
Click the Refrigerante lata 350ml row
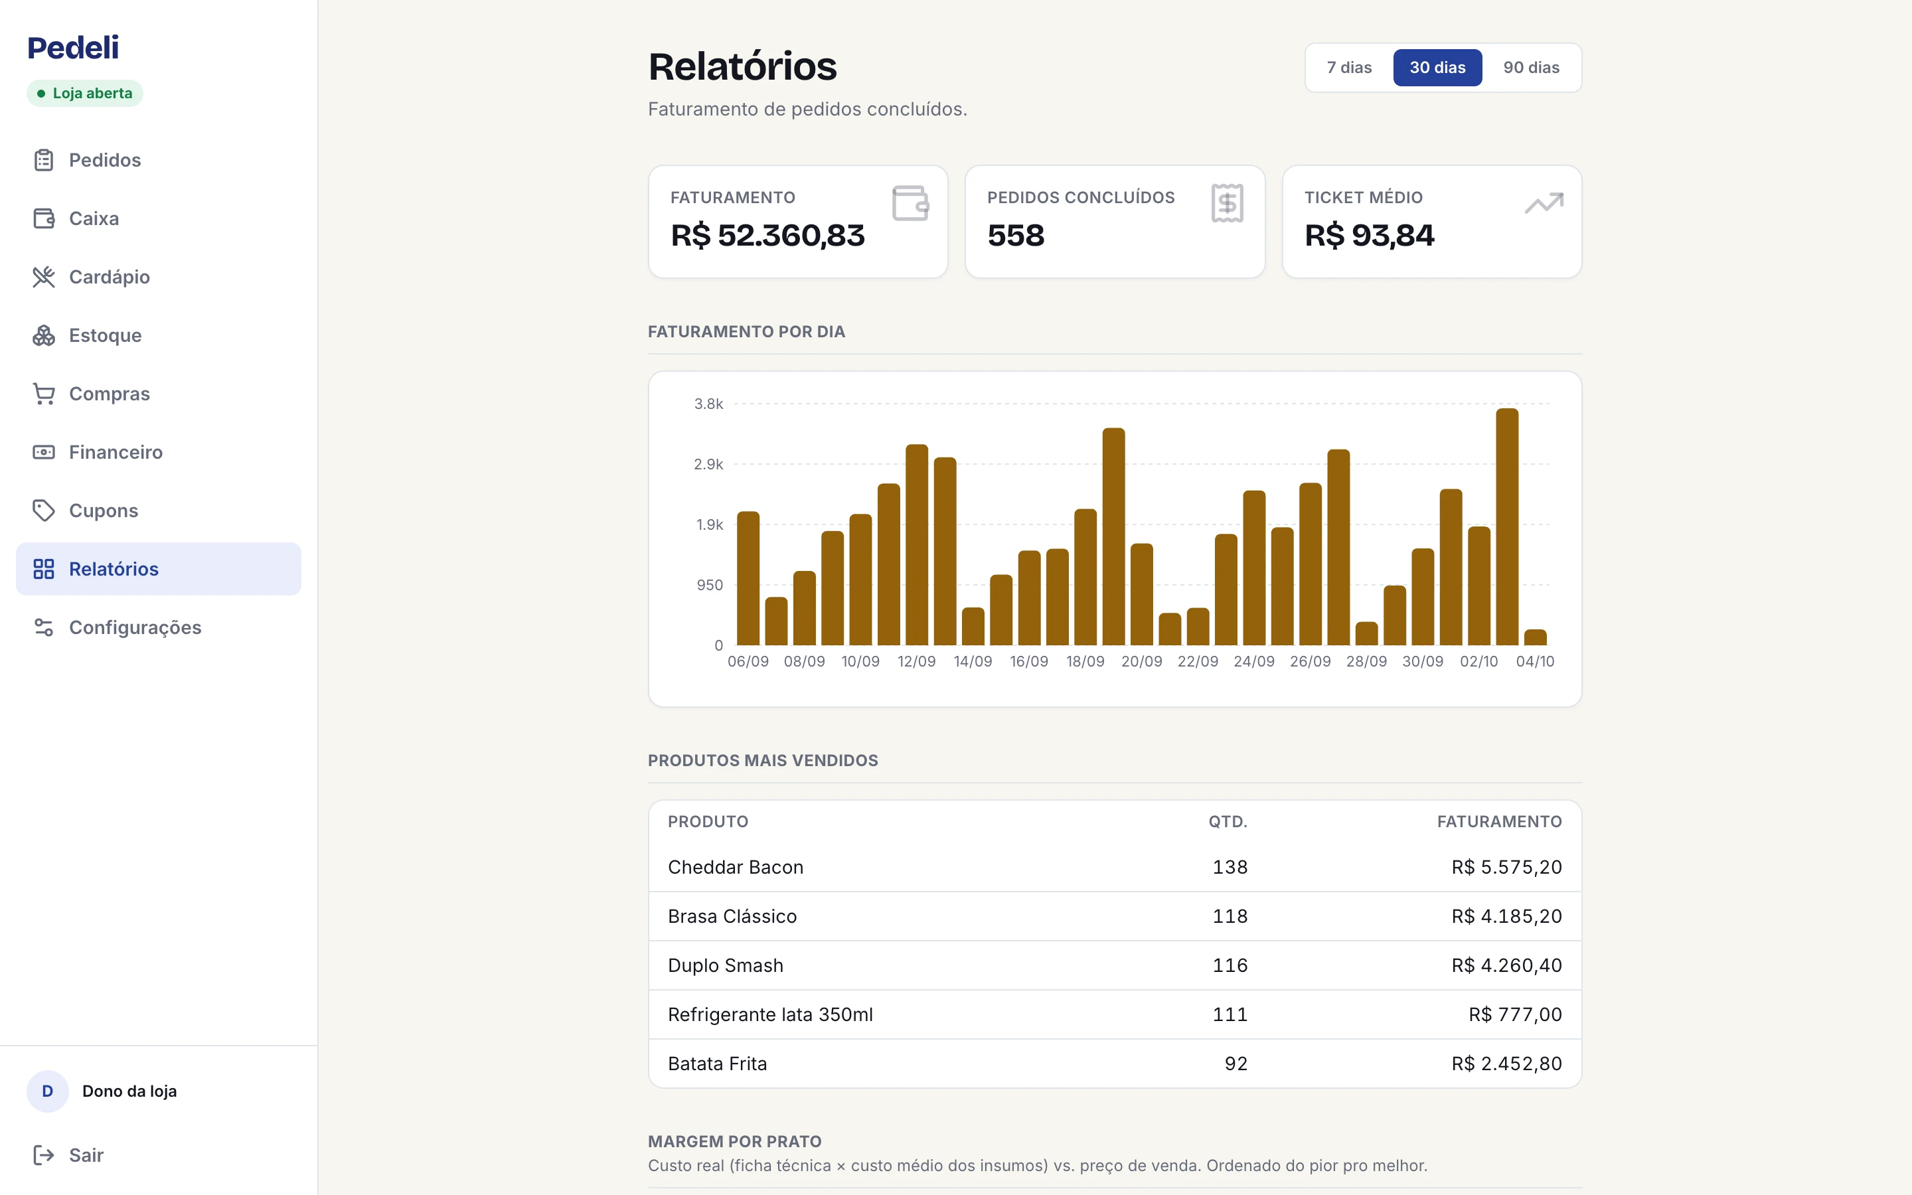point(1115,1014)
